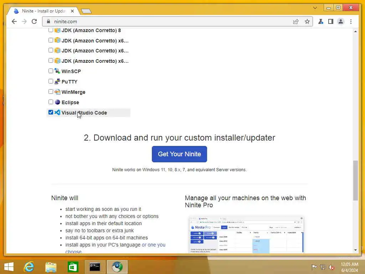The height and width of the screenshot is (274, 365).
Task: Click the WinSCP app icon
Action: point(57,71)
